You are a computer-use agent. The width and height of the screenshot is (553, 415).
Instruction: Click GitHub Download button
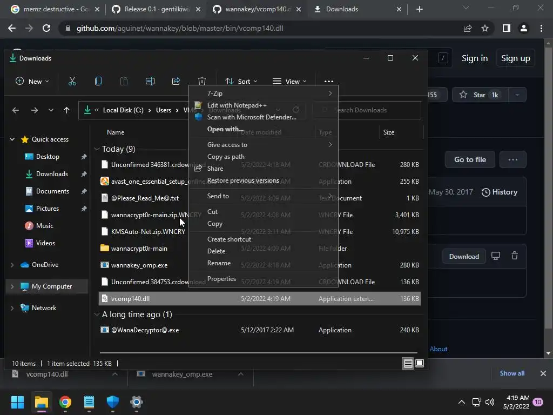pyautogui.click(x=464, y=257)
